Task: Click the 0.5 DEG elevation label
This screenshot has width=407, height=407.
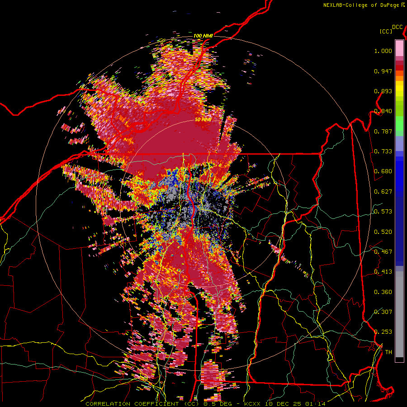Action: tap(218, 404)
